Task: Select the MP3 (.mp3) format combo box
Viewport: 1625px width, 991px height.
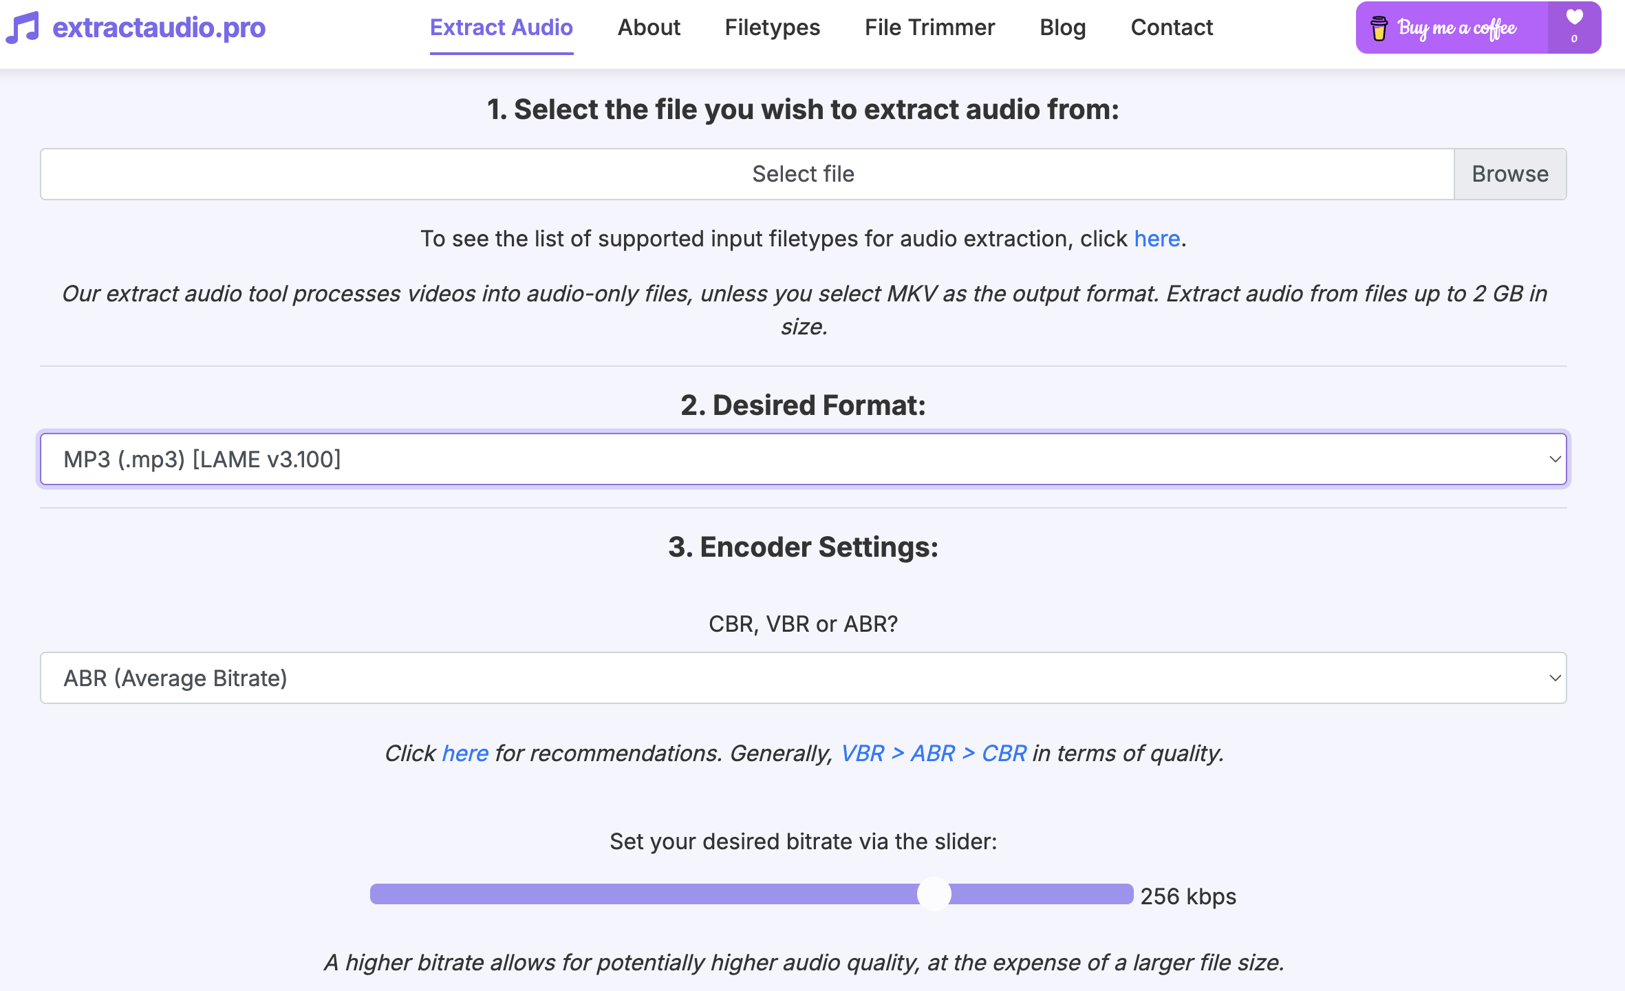Action: pyautogui.click(x=804, y=459)
